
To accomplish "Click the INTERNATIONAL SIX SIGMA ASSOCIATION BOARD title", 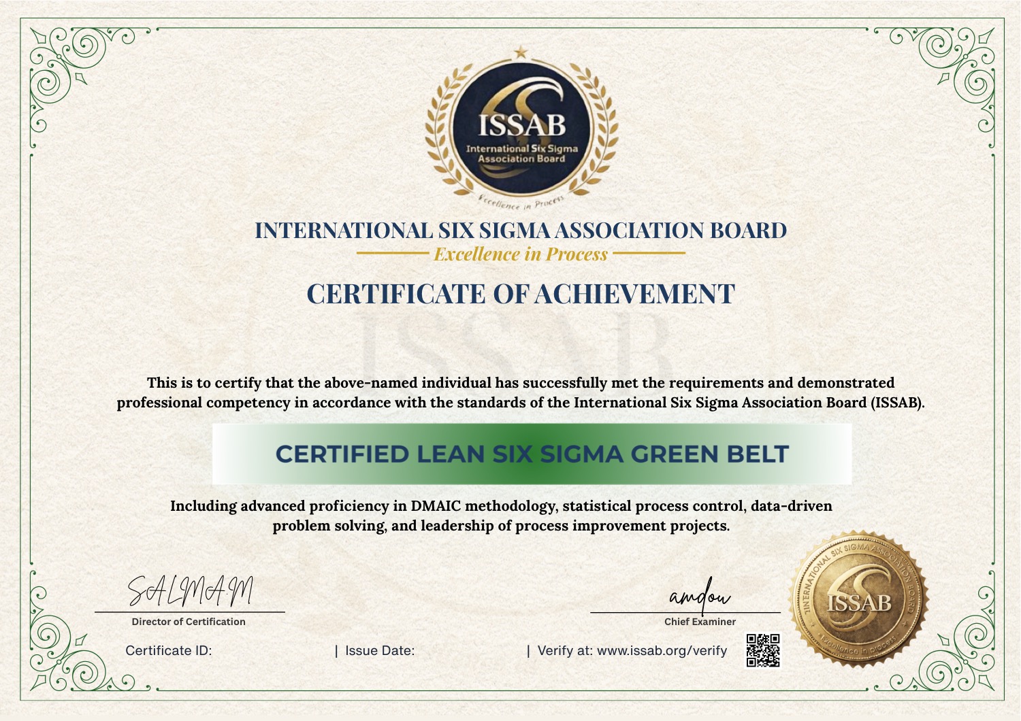I will 520,230.
